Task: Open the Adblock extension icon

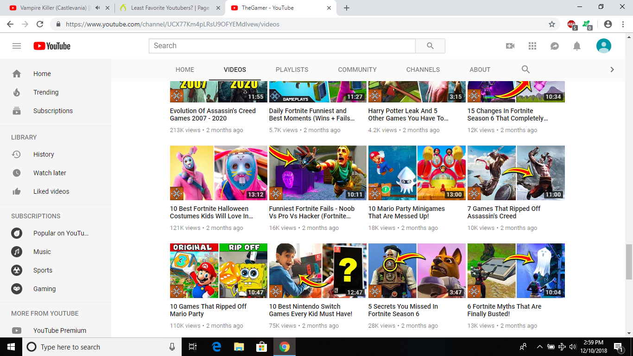Action: 572,24
